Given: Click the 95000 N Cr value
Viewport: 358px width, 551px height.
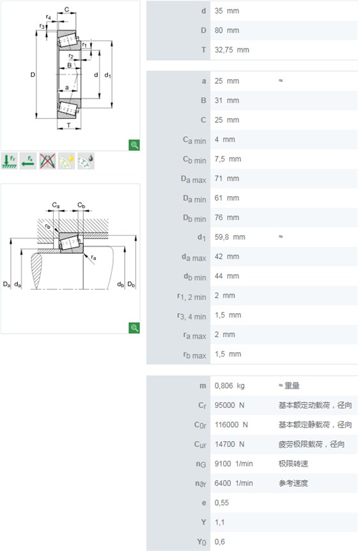Looking at the screenshot, I should (230, 405).
